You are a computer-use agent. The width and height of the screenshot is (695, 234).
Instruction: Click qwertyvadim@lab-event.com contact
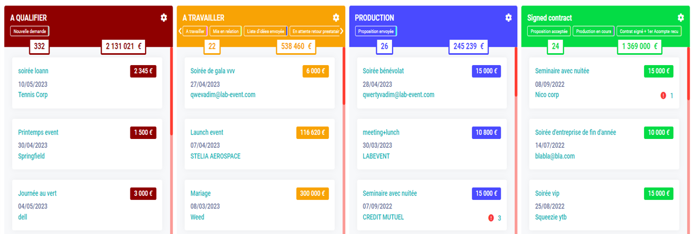click(399, 94)
